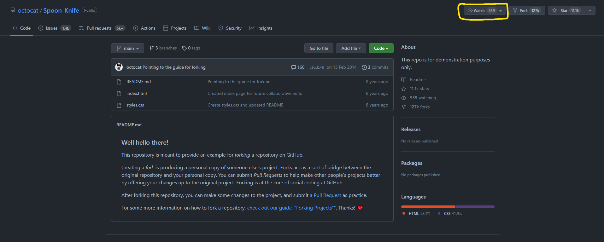Screen dimensions: 604x242
Task: Expand the Watch dropdown arrow
Action: click(x=501, y=11)
